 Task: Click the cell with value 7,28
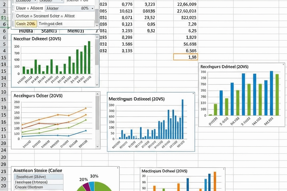coord(186,24)
